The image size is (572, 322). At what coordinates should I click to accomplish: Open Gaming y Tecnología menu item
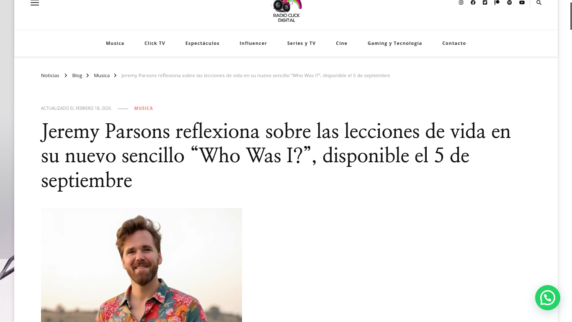tap(395, 43)
